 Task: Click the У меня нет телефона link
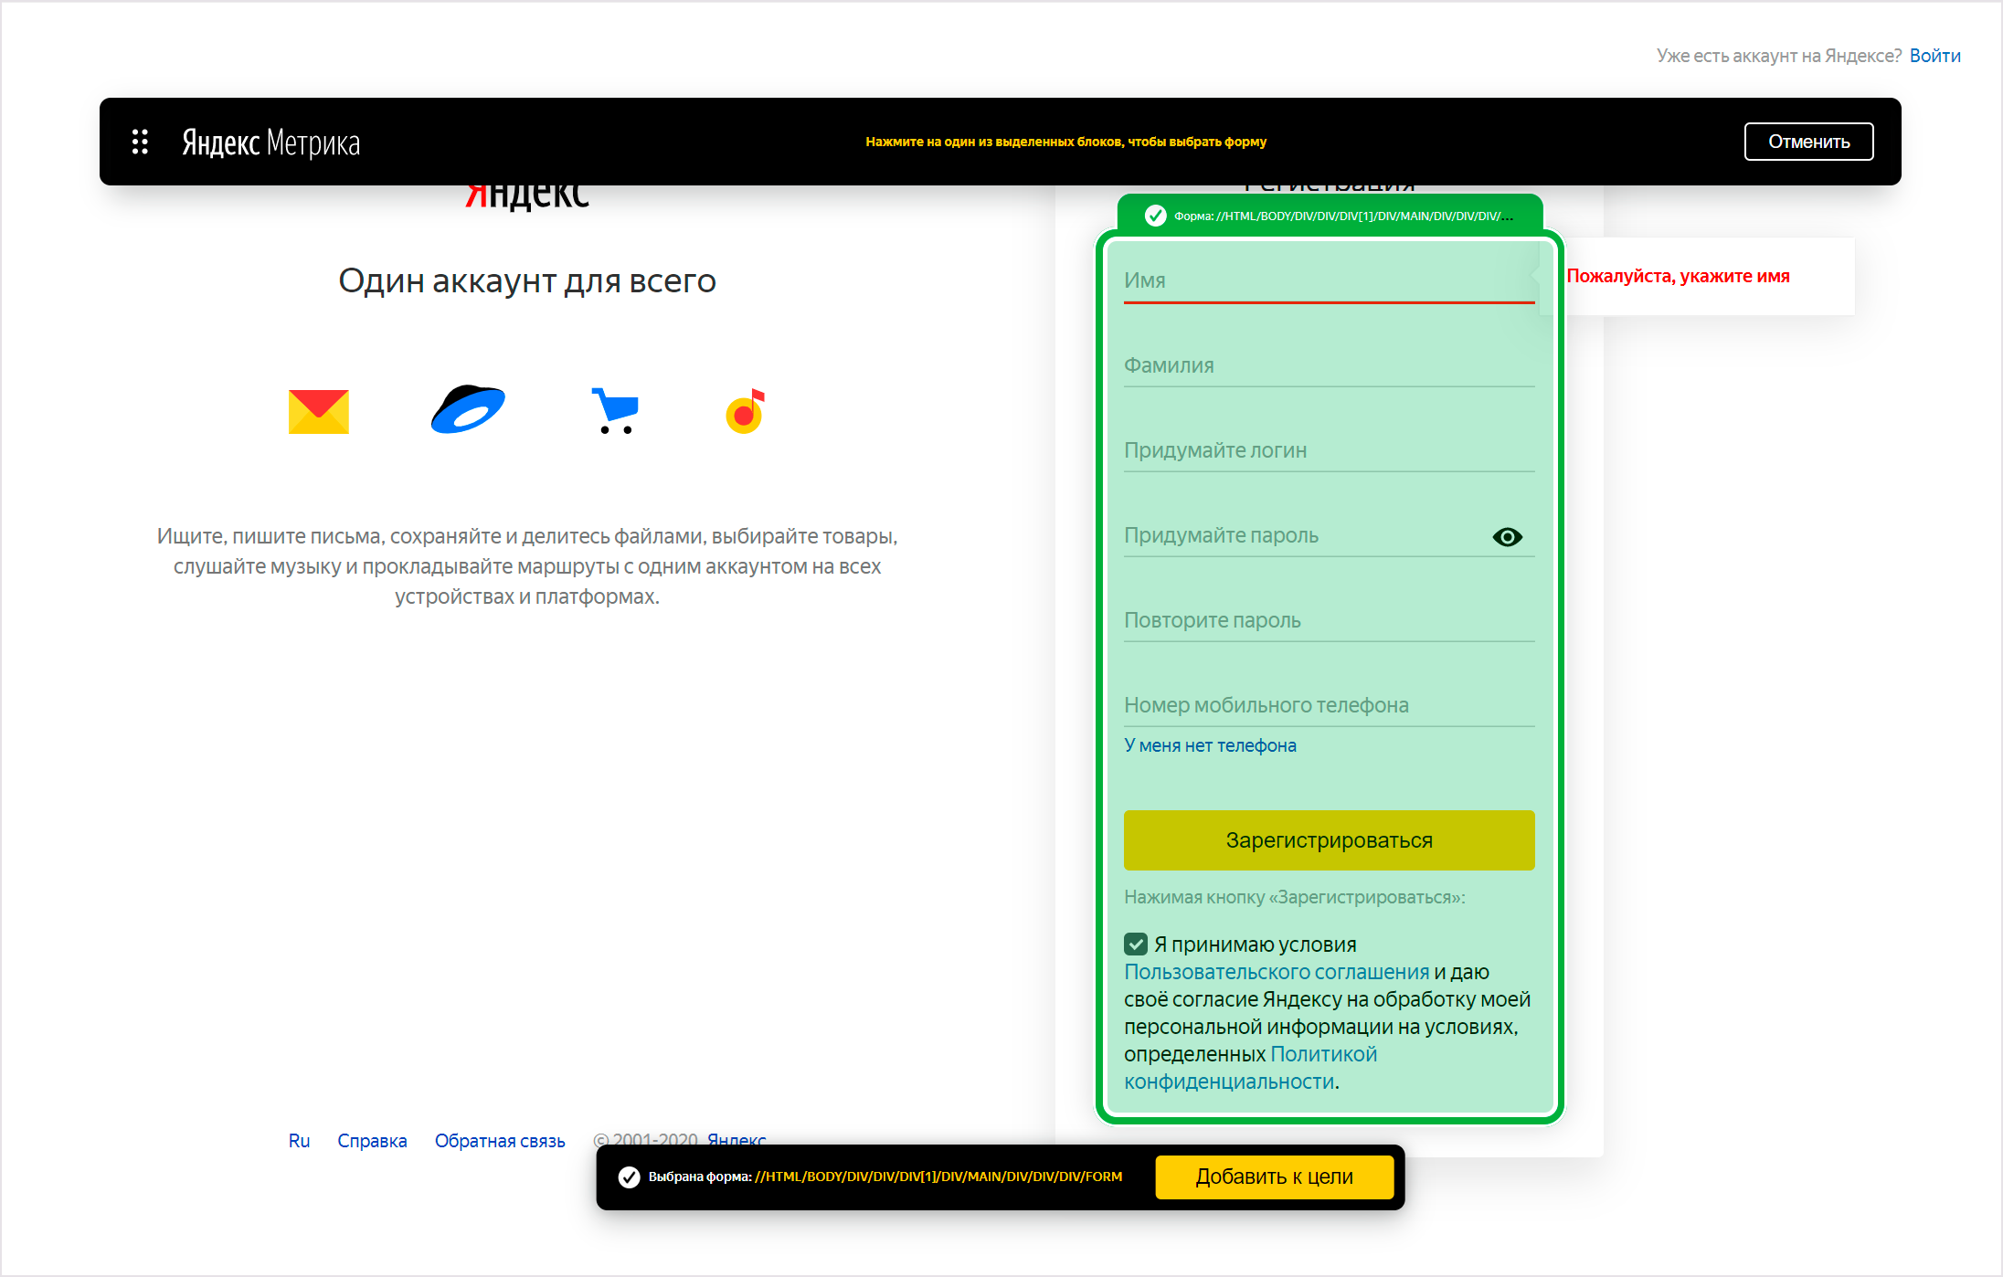[x=1210, y=745]
